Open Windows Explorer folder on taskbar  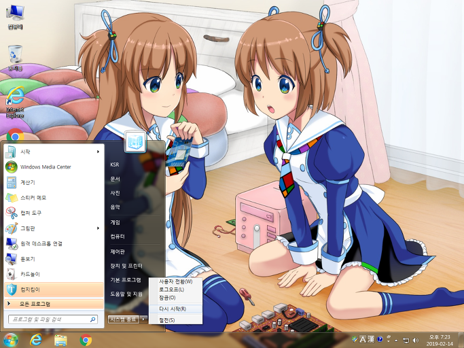pos(60,340)
